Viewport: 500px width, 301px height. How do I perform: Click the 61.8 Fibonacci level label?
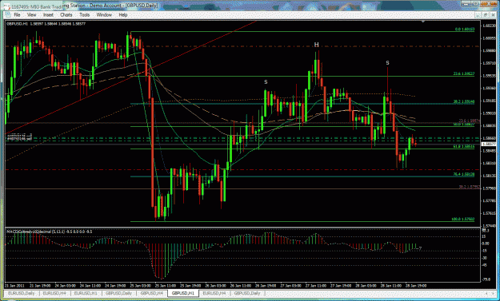tap(464, 147)
